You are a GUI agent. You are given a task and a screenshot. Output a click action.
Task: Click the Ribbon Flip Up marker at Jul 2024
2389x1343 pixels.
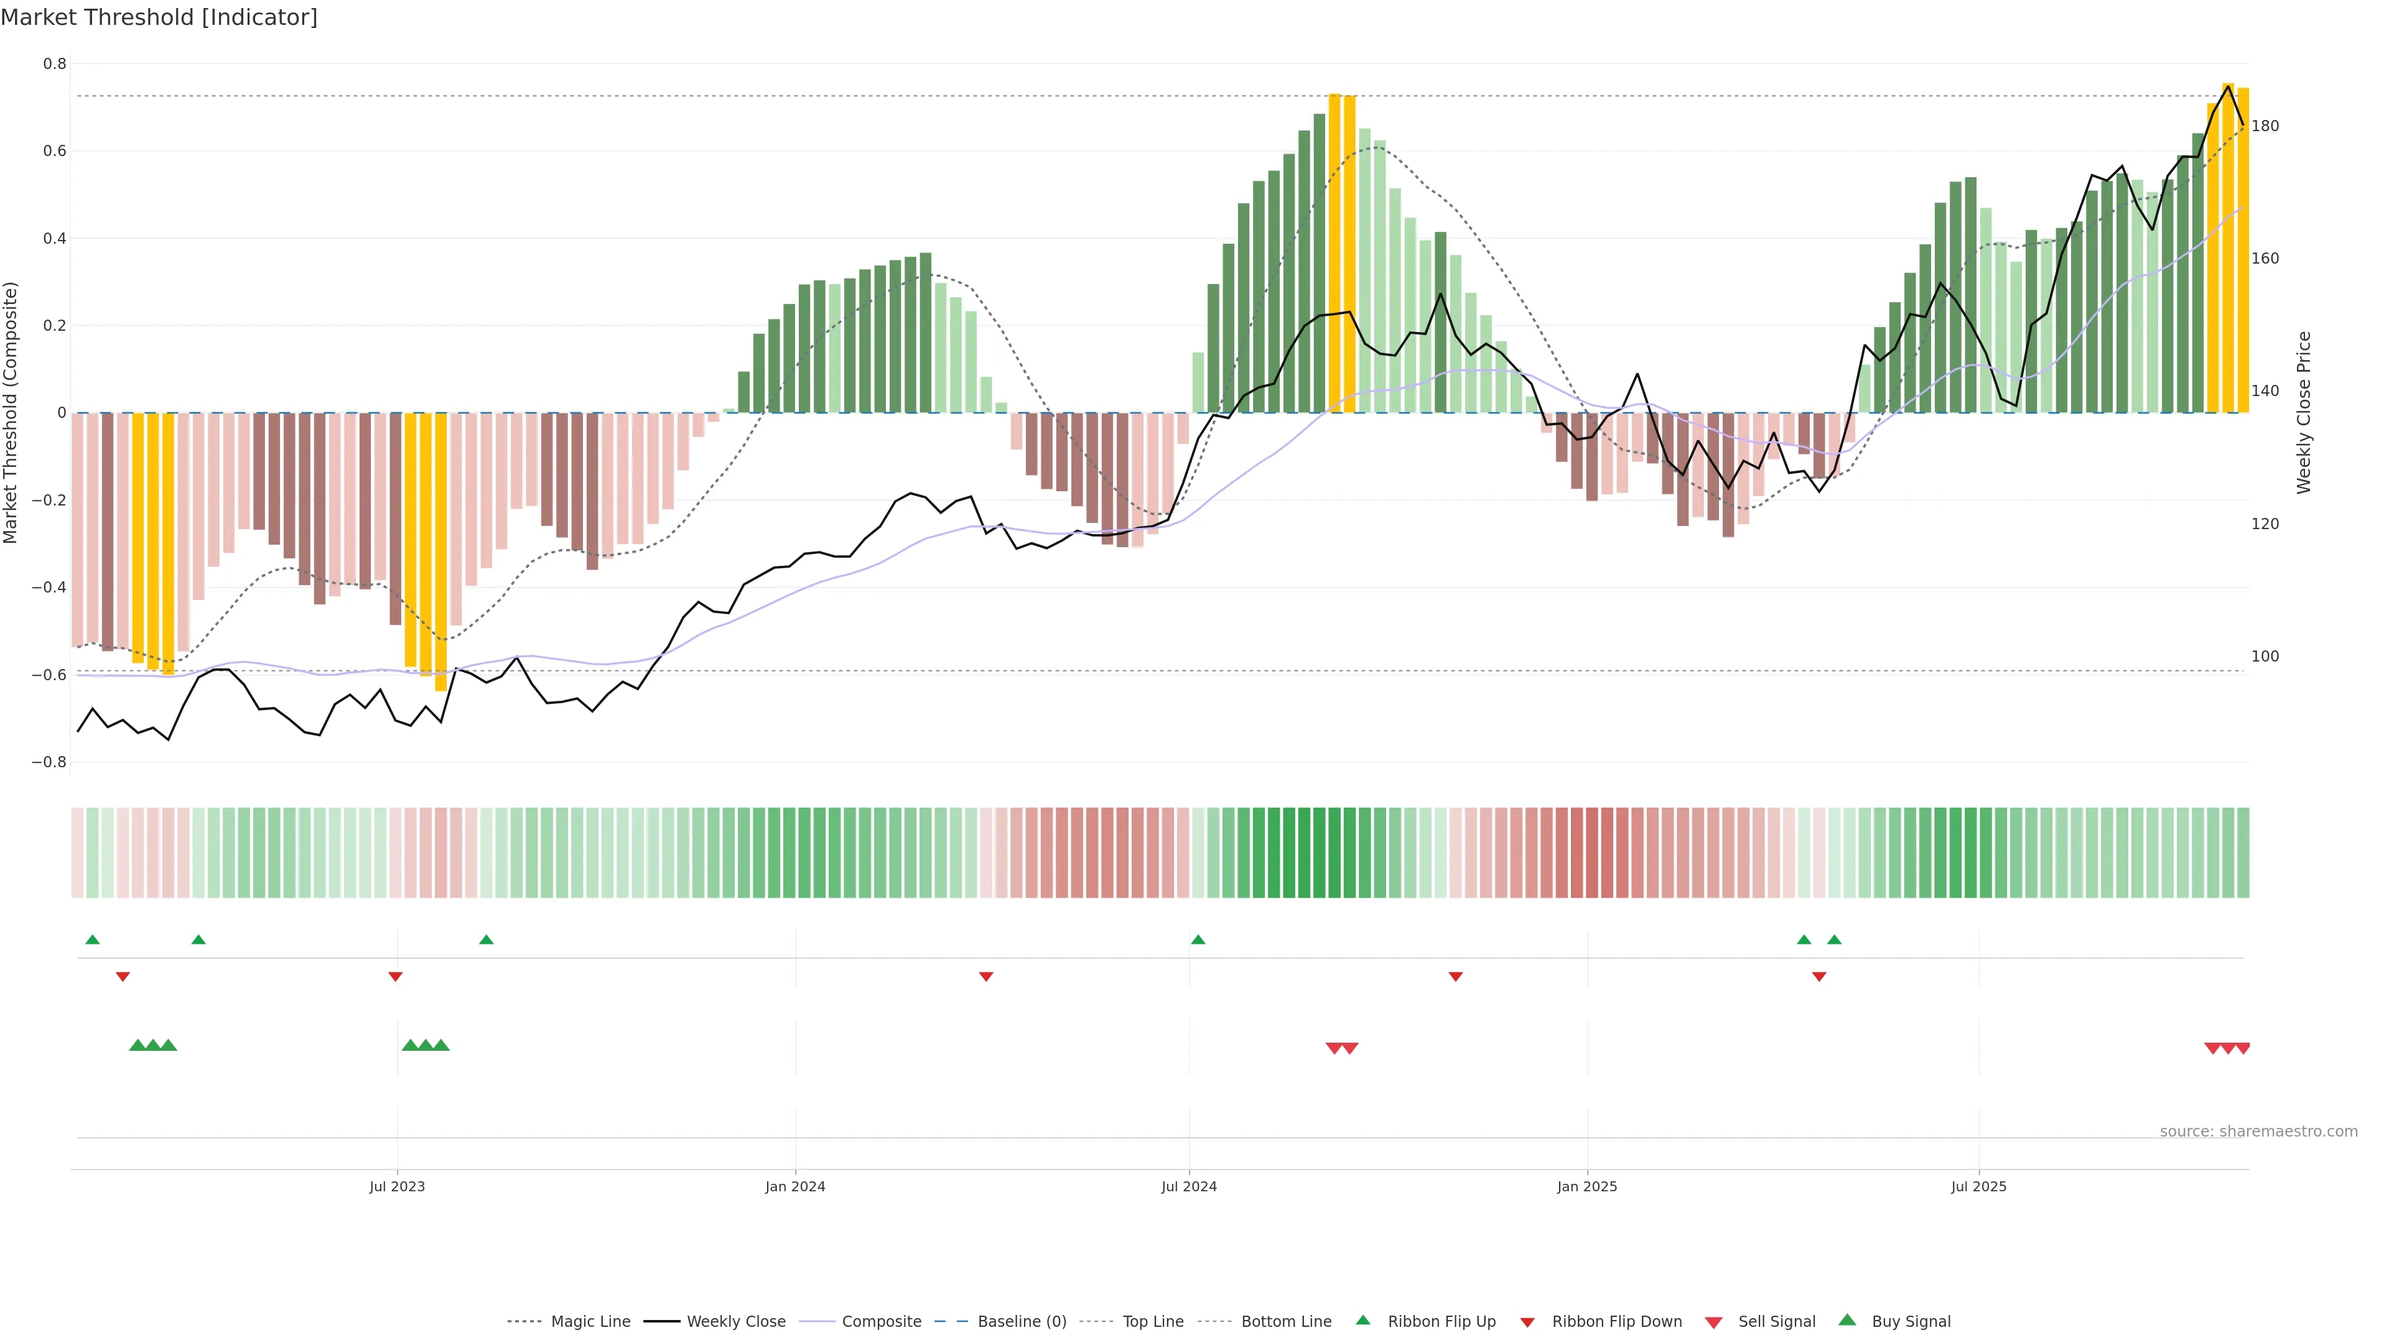(x=1198, y=940)
